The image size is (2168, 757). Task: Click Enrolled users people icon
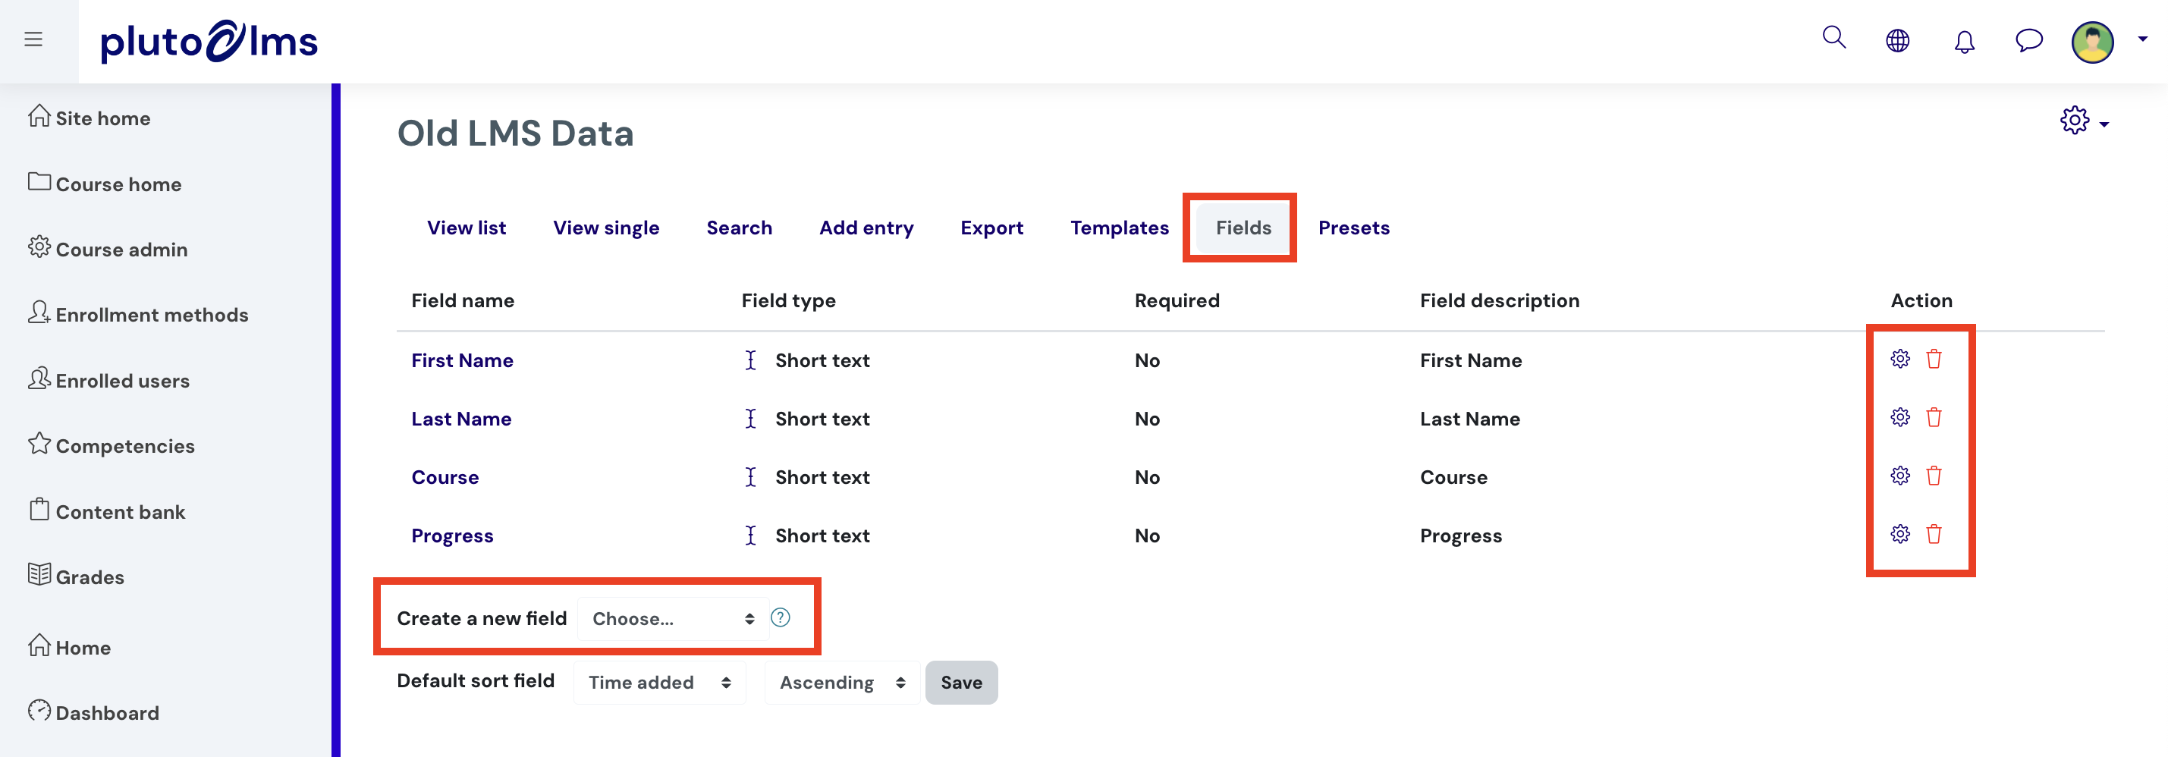pos(39,378)
